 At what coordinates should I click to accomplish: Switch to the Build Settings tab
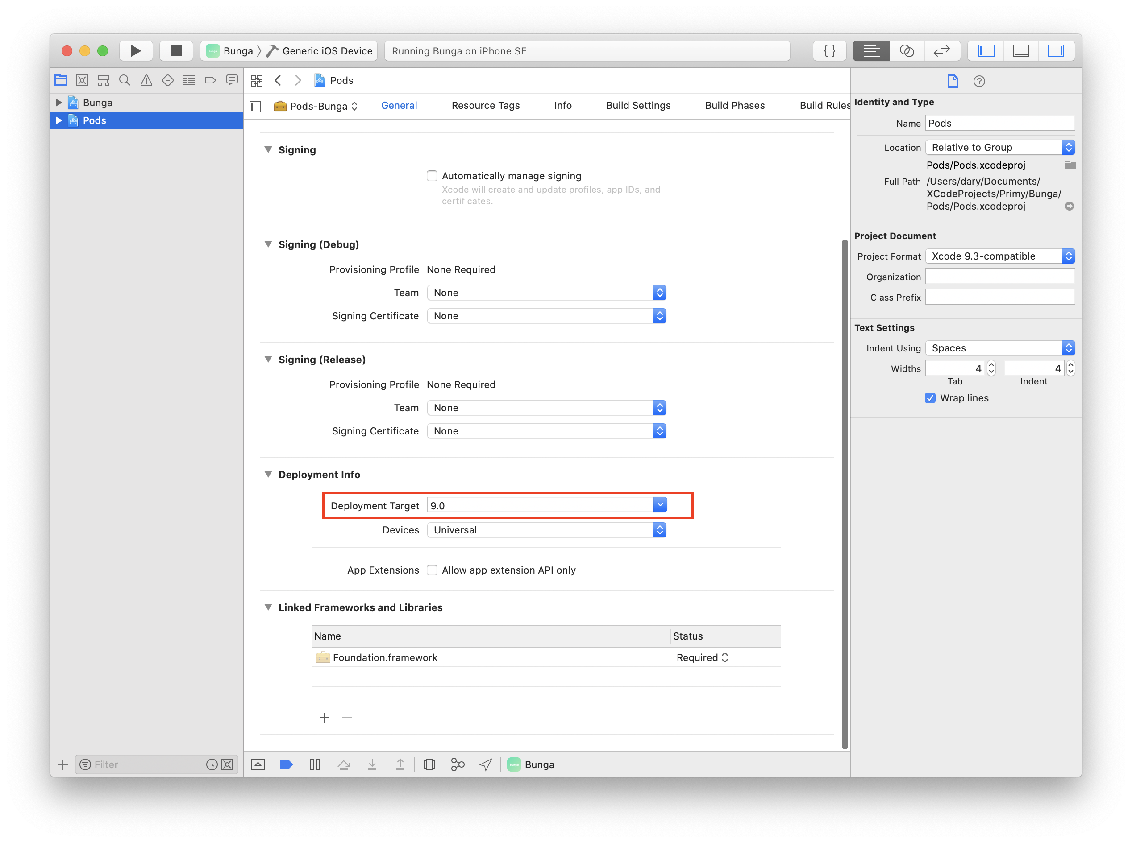click(x=638, y=106)
